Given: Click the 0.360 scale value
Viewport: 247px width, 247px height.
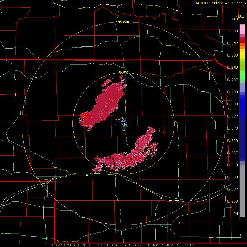Looking at the screenshot, I should coord(232,177).
